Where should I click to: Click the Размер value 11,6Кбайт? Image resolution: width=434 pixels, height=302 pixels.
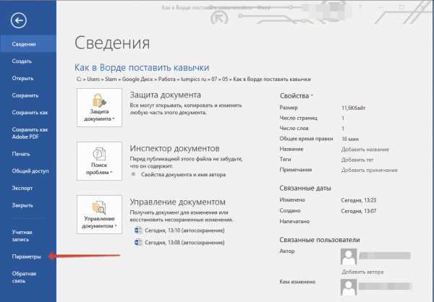(x=354, y=108)
